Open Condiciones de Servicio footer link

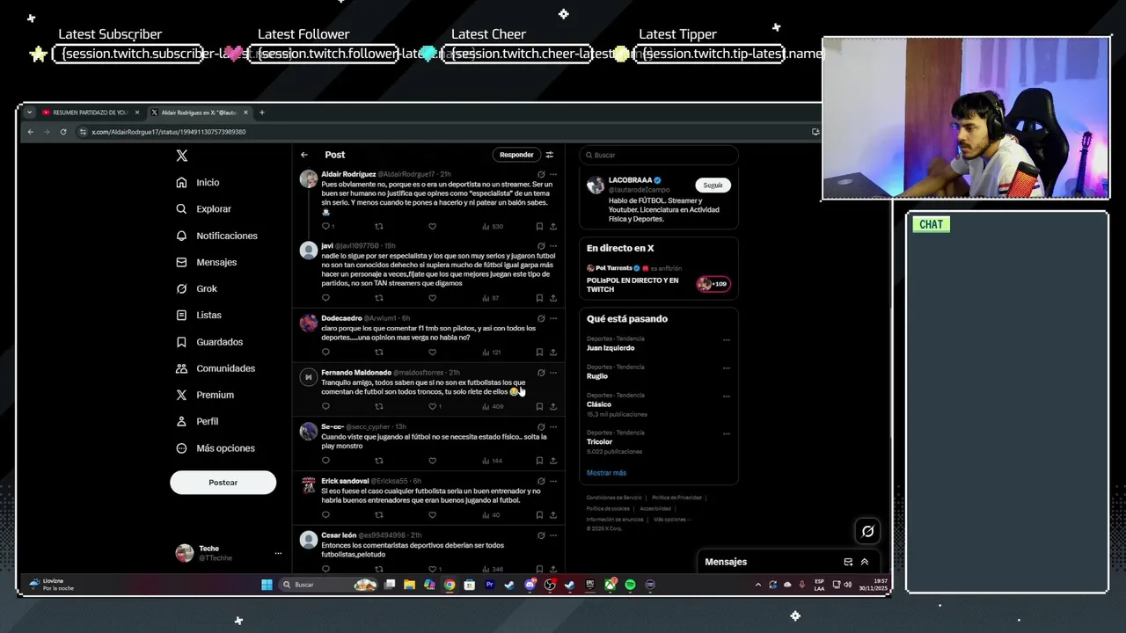coord(614,498)
